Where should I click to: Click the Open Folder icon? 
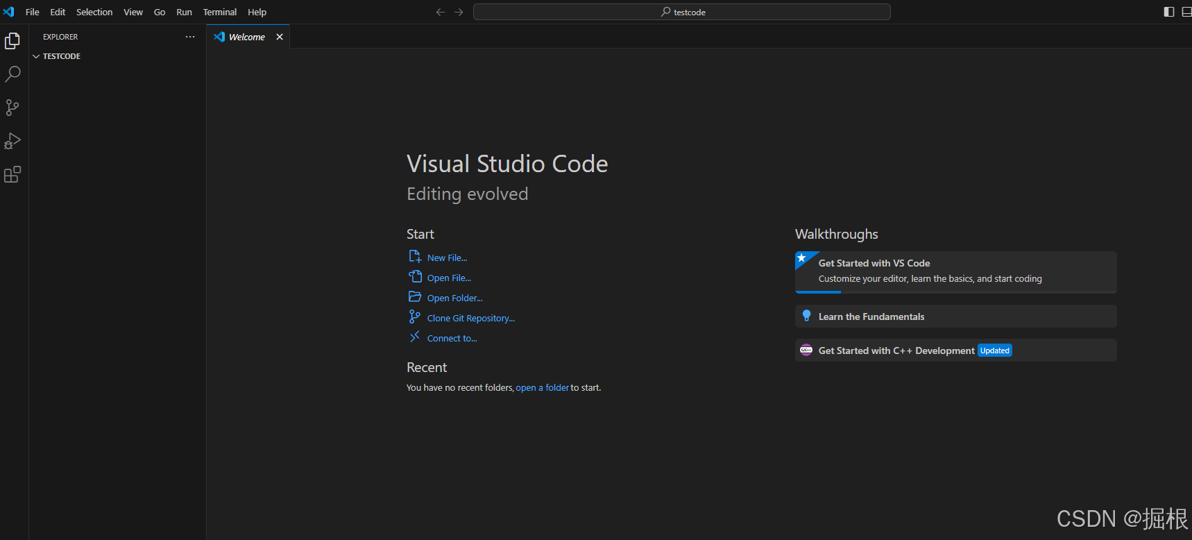[415, 296]
